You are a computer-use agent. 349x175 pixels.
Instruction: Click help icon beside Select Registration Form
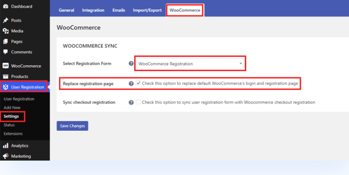131,63
